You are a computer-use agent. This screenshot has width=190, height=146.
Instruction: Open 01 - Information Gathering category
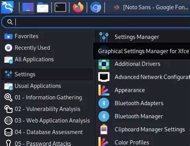tap(47, 97)
